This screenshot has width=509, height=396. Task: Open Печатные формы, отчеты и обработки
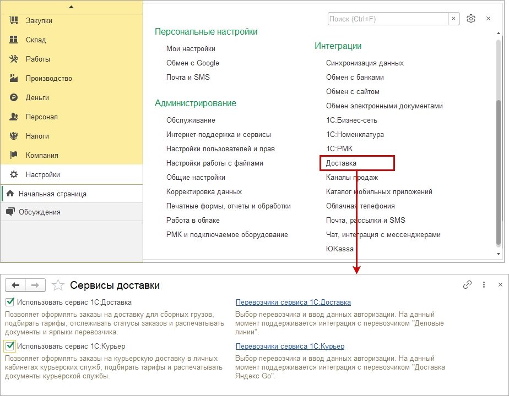[229, 206]
